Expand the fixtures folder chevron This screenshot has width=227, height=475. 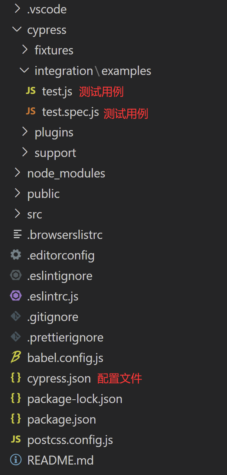coord(25,50)
